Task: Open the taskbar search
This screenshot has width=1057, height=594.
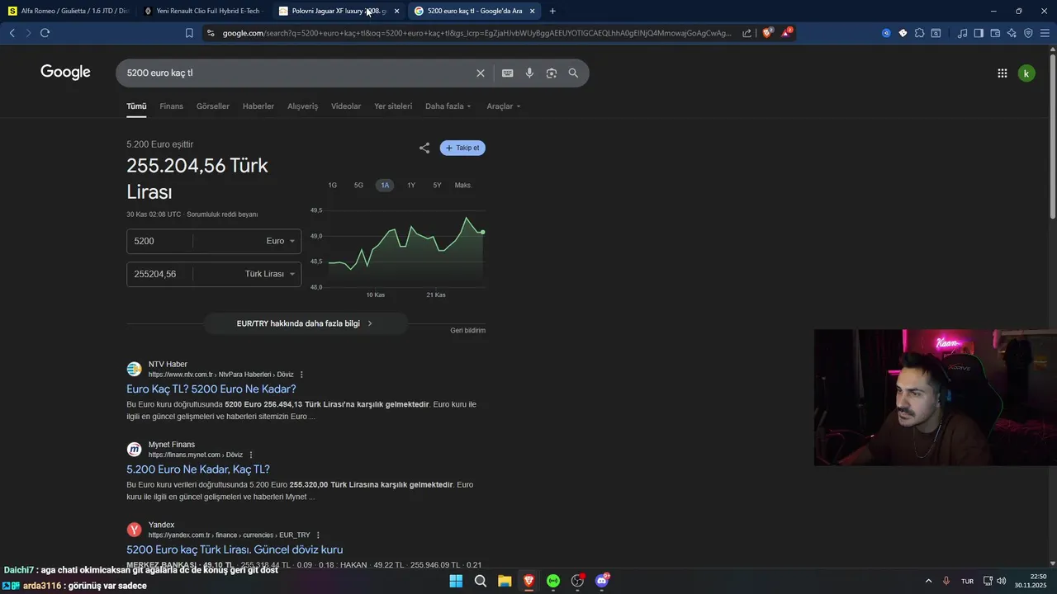Action: point(480,581)
